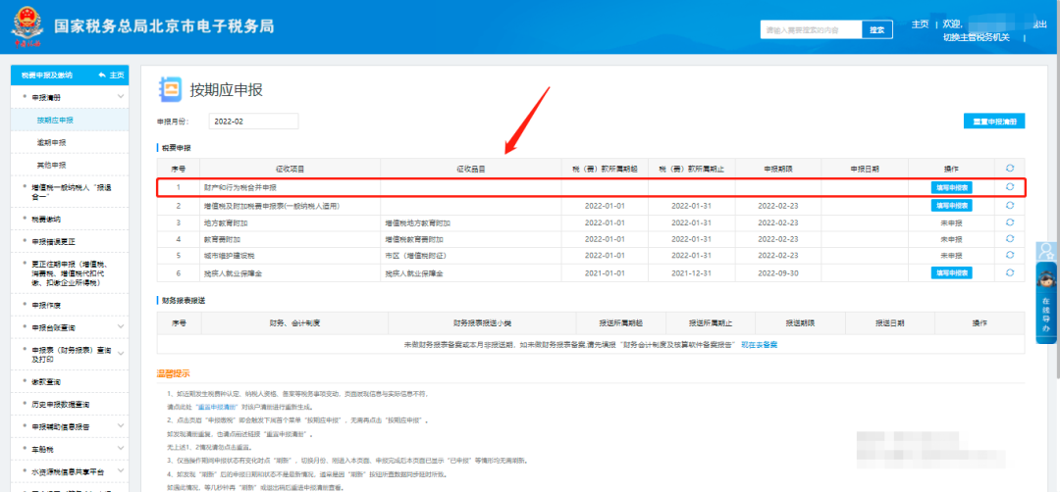
Task: Refresh the 财产和行为税合并申报 row
Action: coord(1010,187)
